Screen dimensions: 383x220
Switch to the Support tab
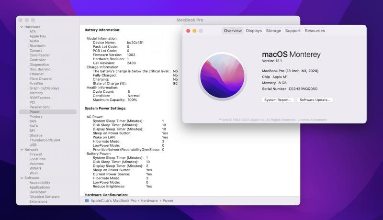(x=293, y=31)
